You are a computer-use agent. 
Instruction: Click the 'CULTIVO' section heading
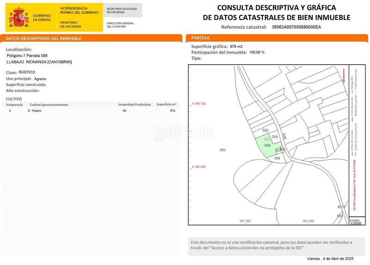[x=14, y=99]
